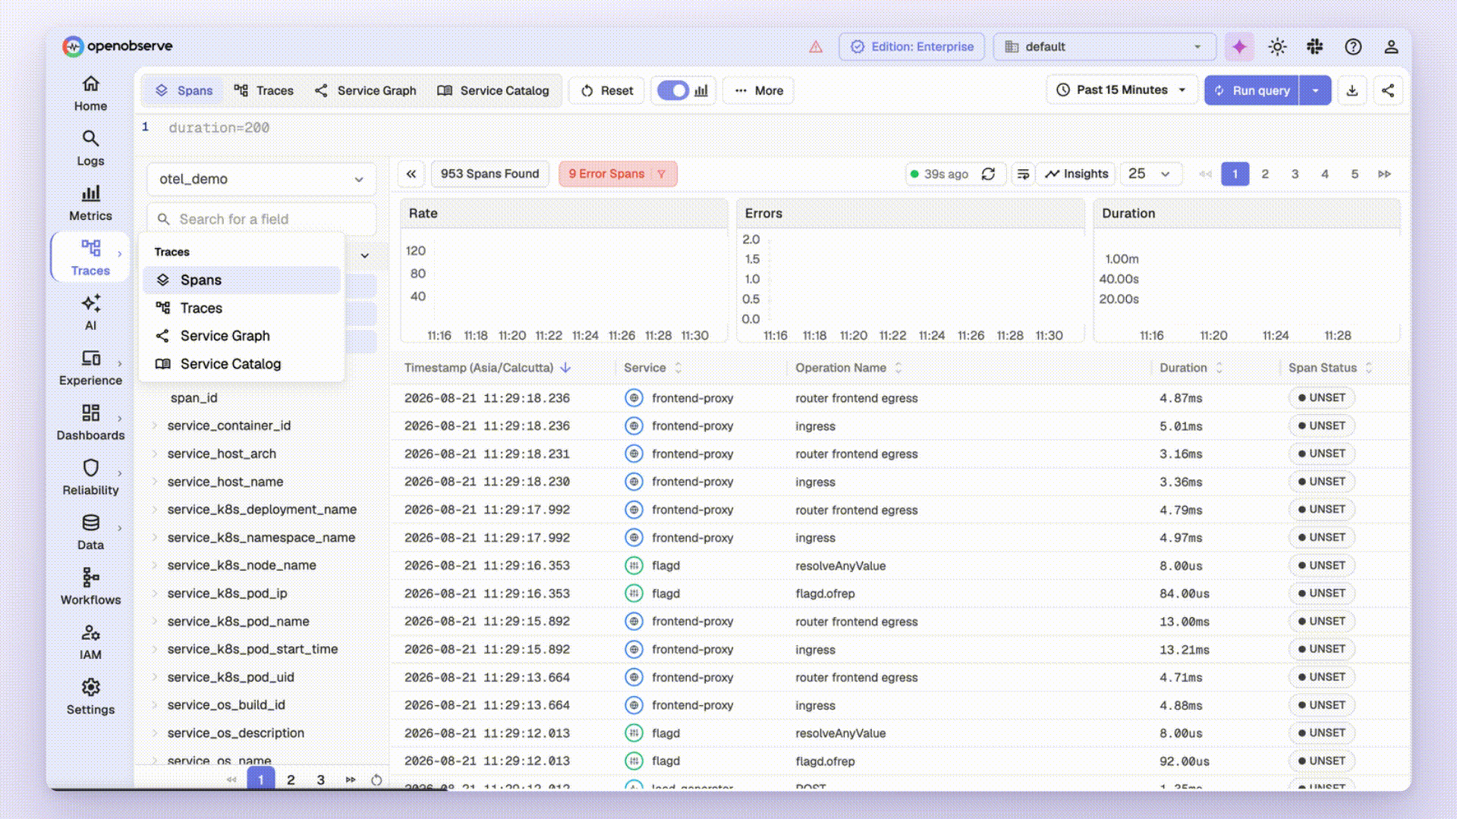Open the help question mark icon

click(x=1353, y=47)
